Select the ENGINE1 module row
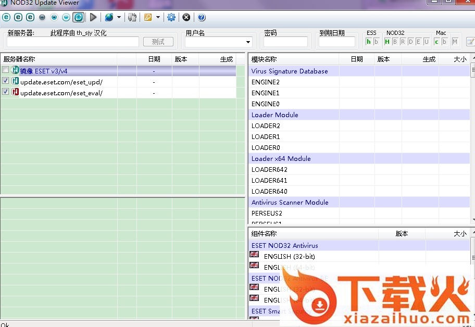This screenshot has width=475, height=327. click(x=359, y=93)
